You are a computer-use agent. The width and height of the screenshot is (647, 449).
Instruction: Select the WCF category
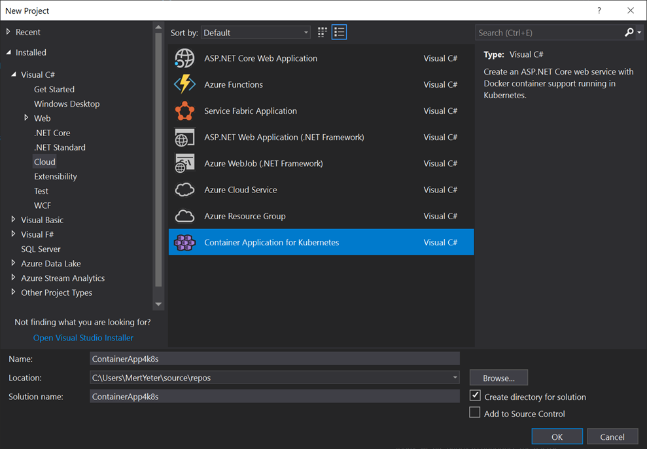point(43,205)
